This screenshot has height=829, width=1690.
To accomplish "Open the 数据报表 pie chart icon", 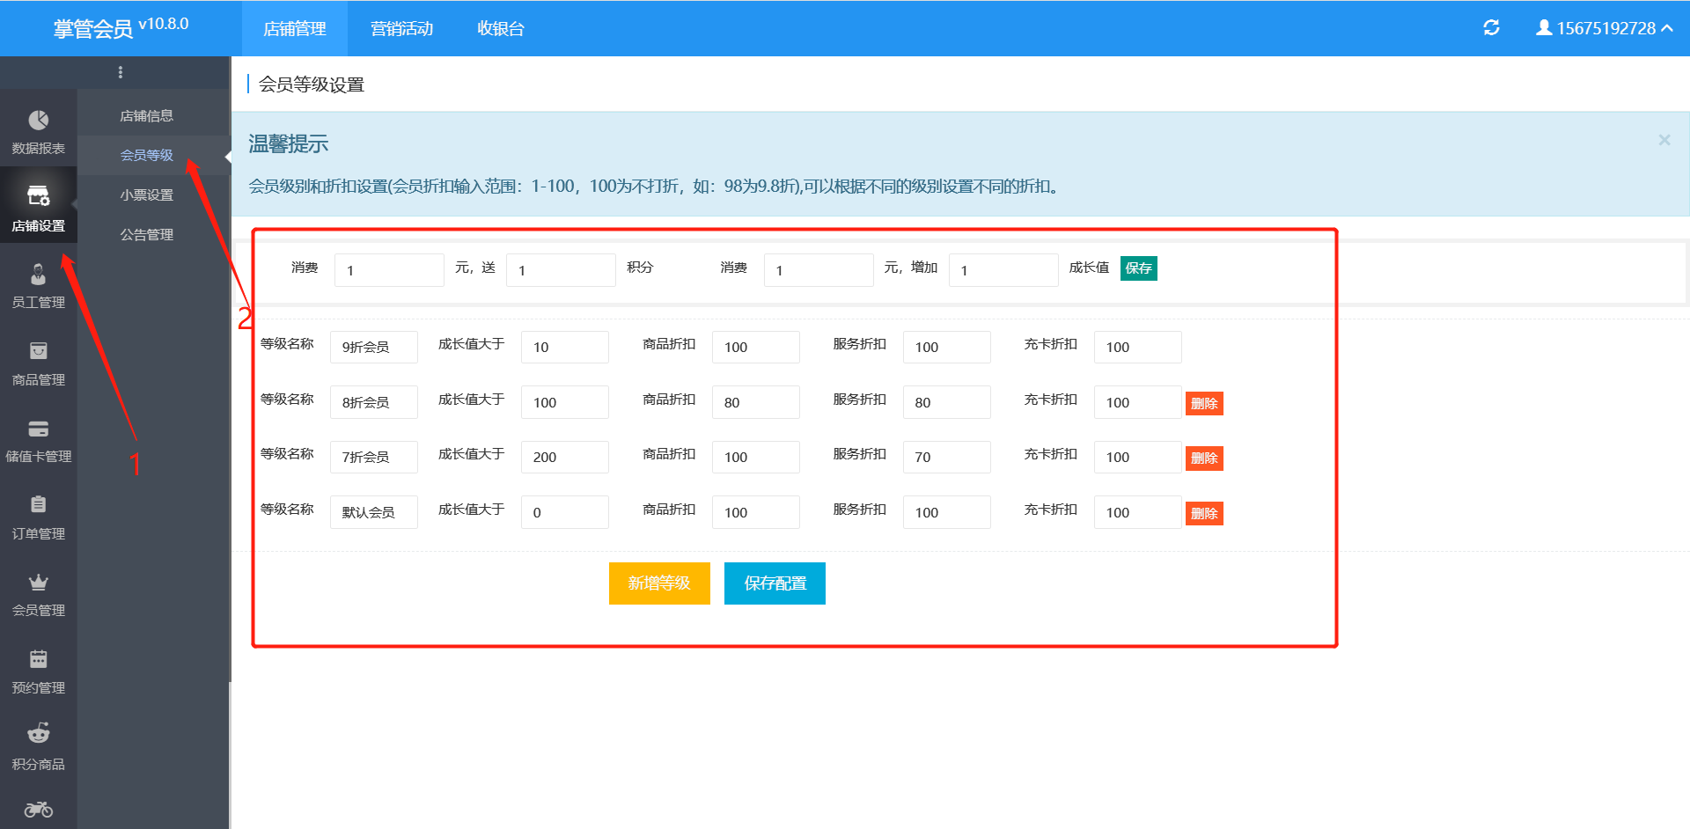I will pos(38,121).
